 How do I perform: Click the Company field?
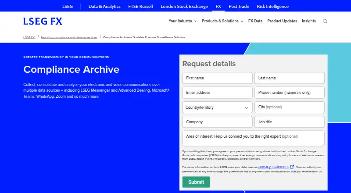click(217, 122)
